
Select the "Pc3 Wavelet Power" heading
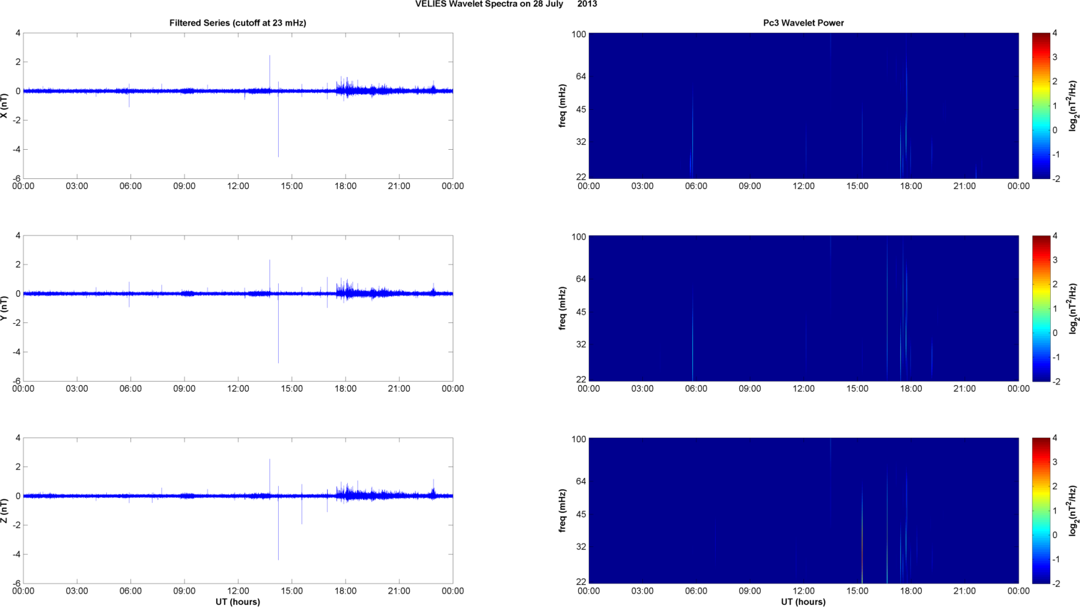click(x=803, y=23)
